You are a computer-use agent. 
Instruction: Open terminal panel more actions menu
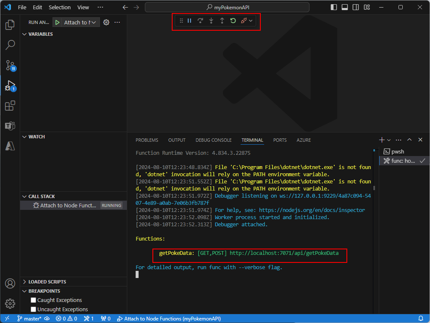coord(399,140)
